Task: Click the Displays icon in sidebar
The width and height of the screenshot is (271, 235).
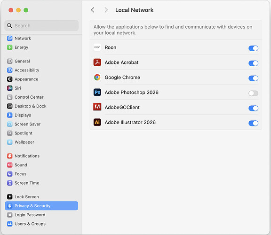Action: point(10,115)
